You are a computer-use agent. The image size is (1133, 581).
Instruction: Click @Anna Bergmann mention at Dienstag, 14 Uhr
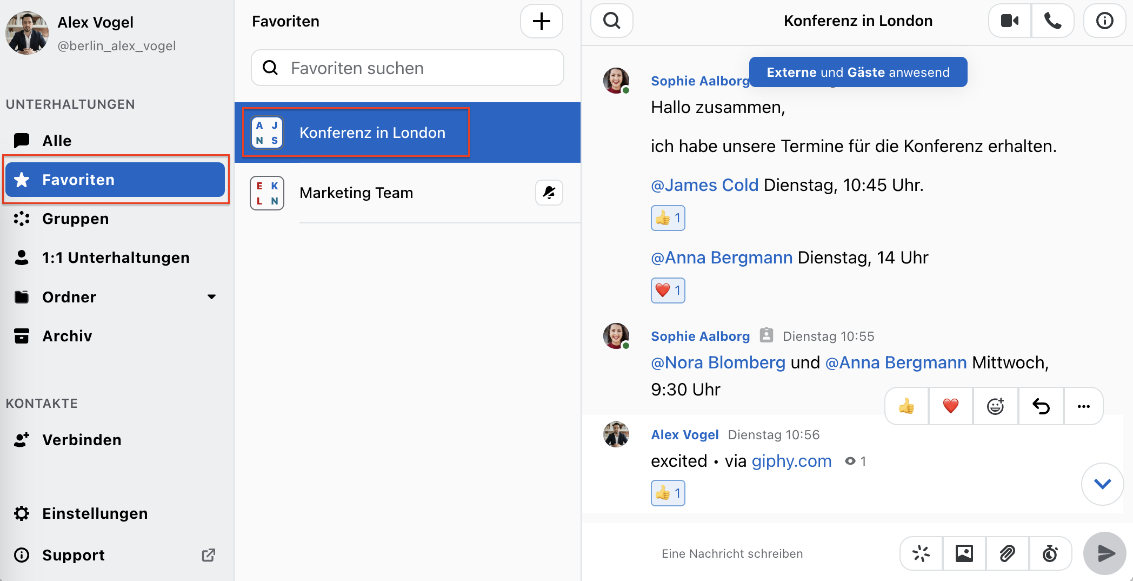[722, 258]
